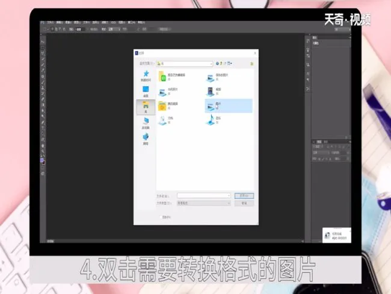Viewport: 391px width, 294px height.
Task: Open the layer filter type dropdown
Action: (x=318, y=146)
